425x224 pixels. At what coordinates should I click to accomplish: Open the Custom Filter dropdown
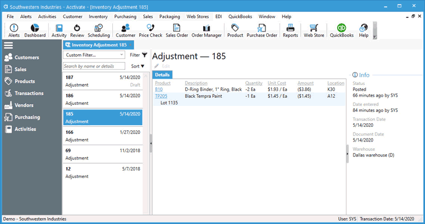pos(94,55)
